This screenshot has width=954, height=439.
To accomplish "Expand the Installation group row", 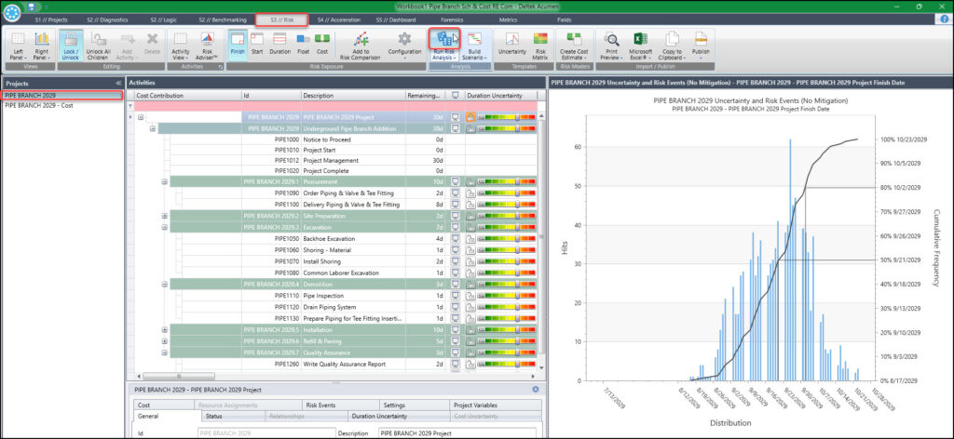I will [x=164, y=329].
